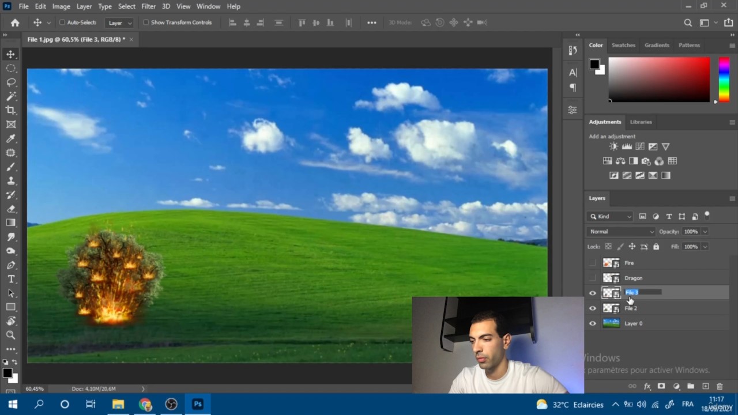This screenshot has width=738, height=415.
Task: Open the Filter menu
Action: pos(149,6)
